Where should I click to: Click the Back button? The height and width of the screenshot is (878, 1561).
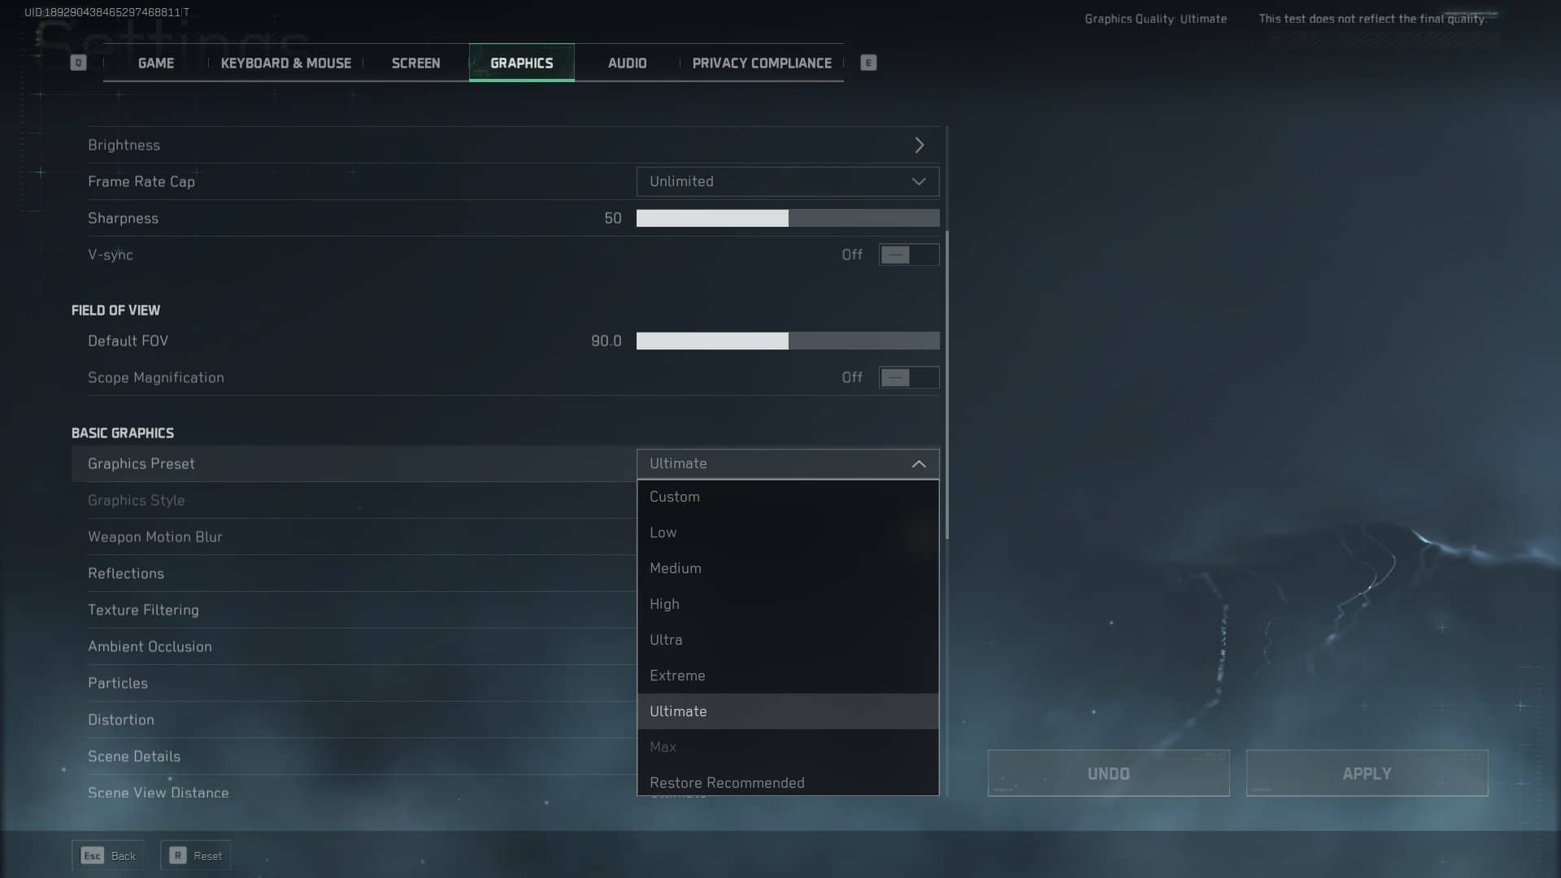tap(108, 855)
